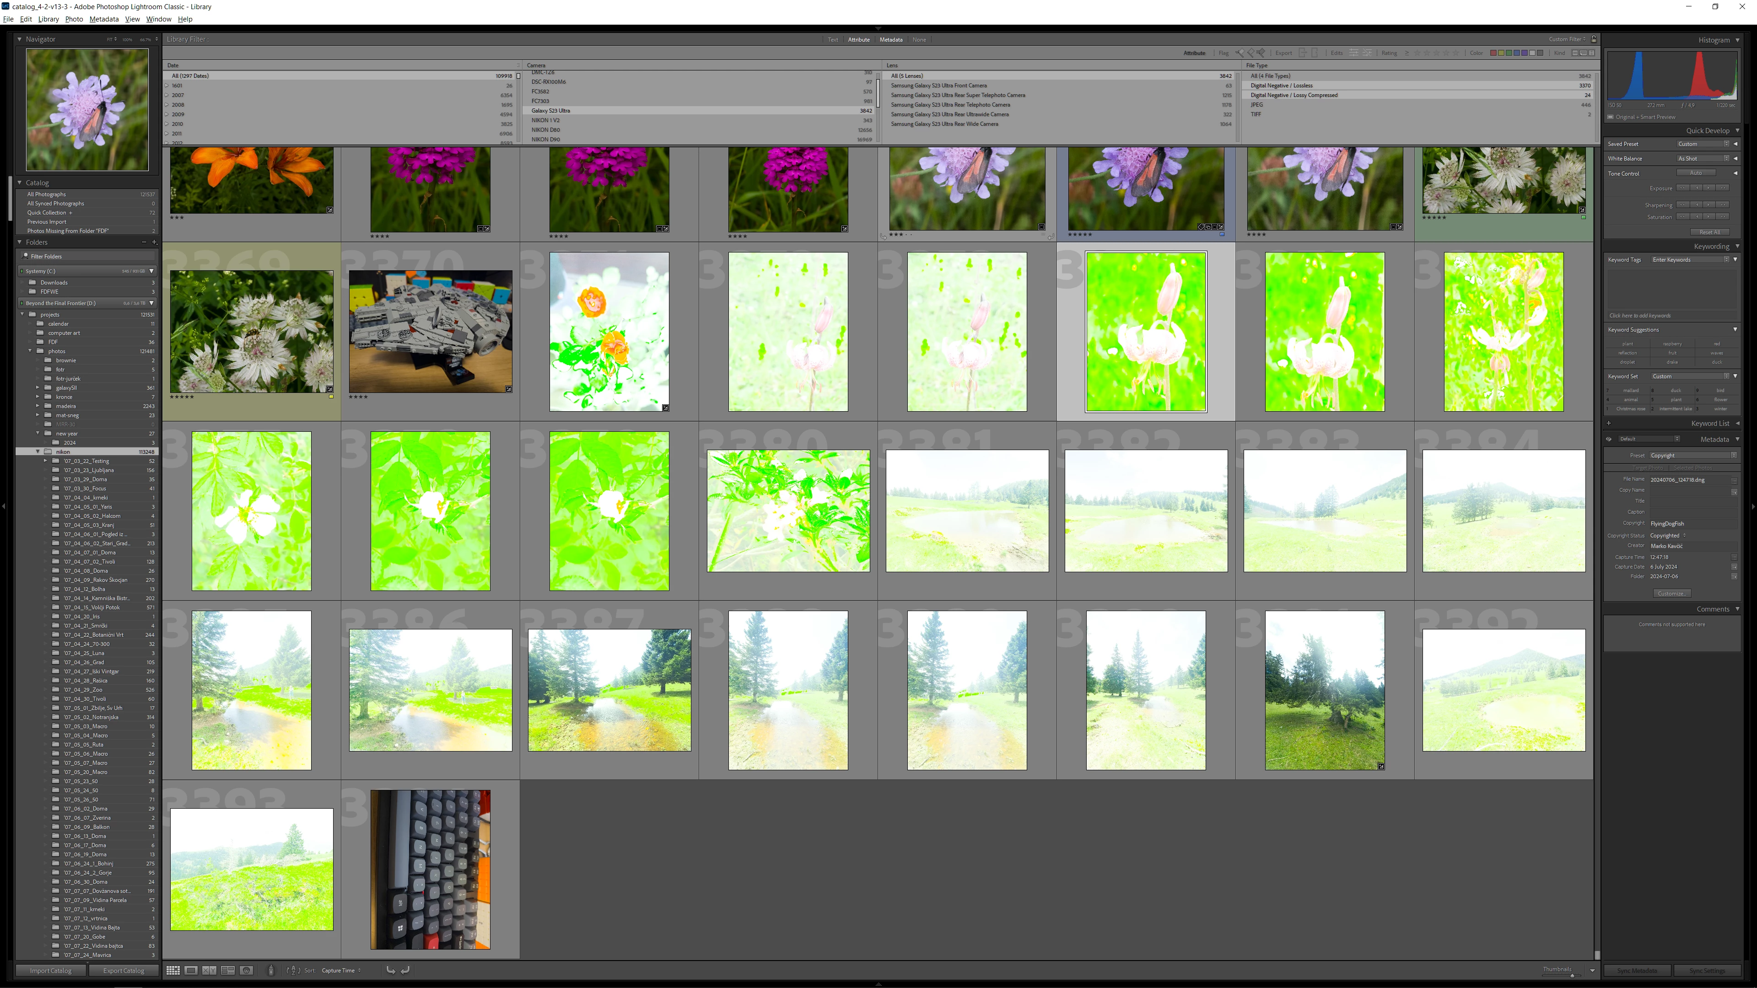Open Compare view (XY) icon
The height and width of the screenshot is (988, 1757).
click(209, 970)
